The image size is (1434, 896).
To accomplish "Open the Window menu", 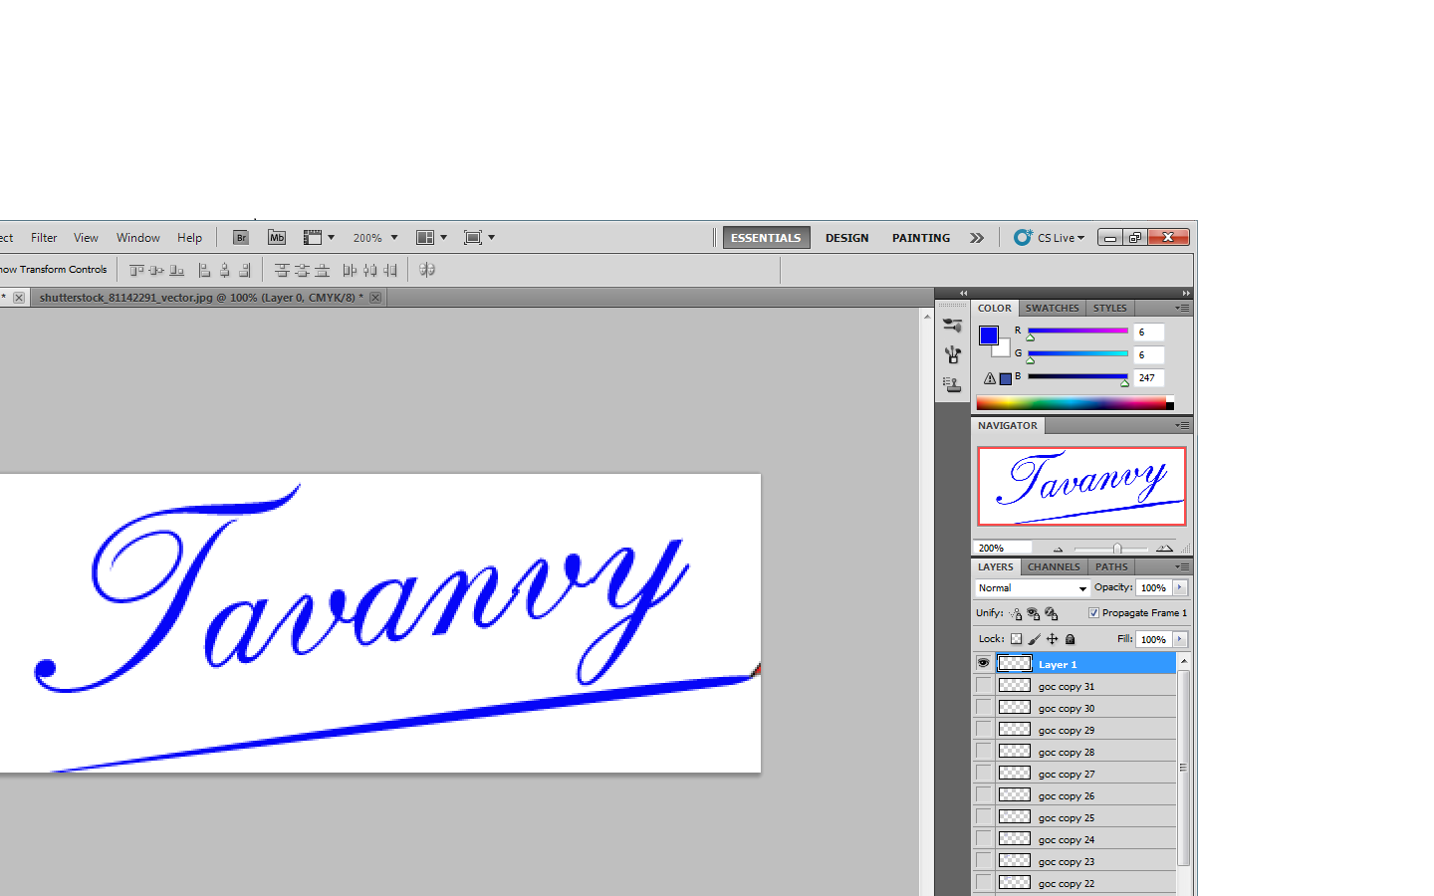I will point(137,238).
